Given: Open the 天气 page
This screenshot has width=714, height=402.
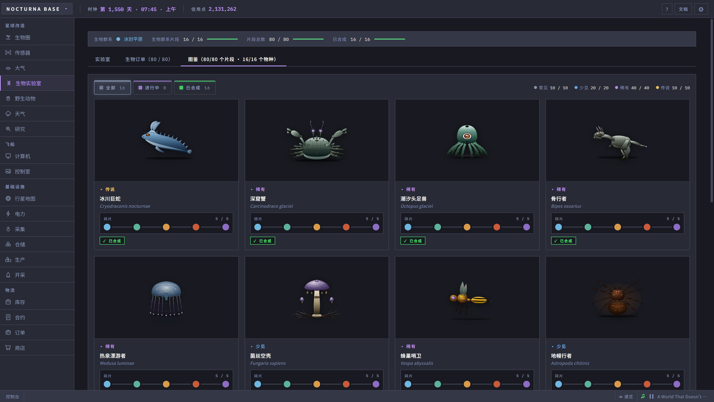Looking at the screenshot, I should pyautogui.click(x=37, y=114).
